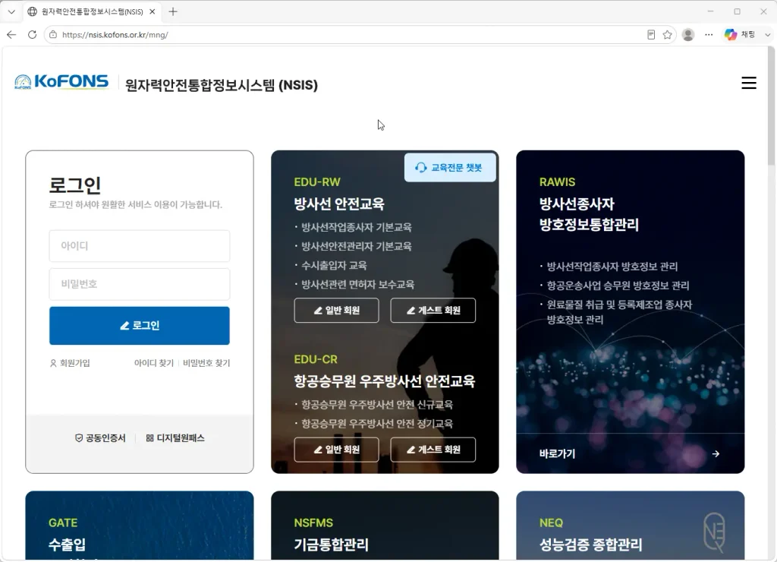
Task: Expand the chevron beside 채팅
Action: 767,35
